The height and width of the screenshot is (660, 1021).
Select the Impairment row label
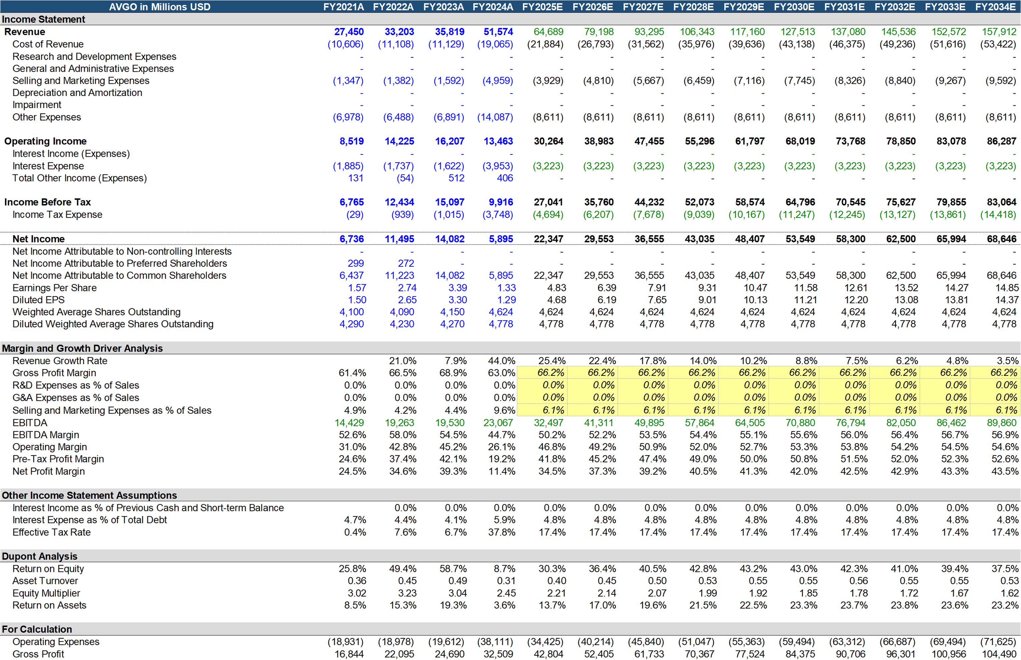point(37,105)
